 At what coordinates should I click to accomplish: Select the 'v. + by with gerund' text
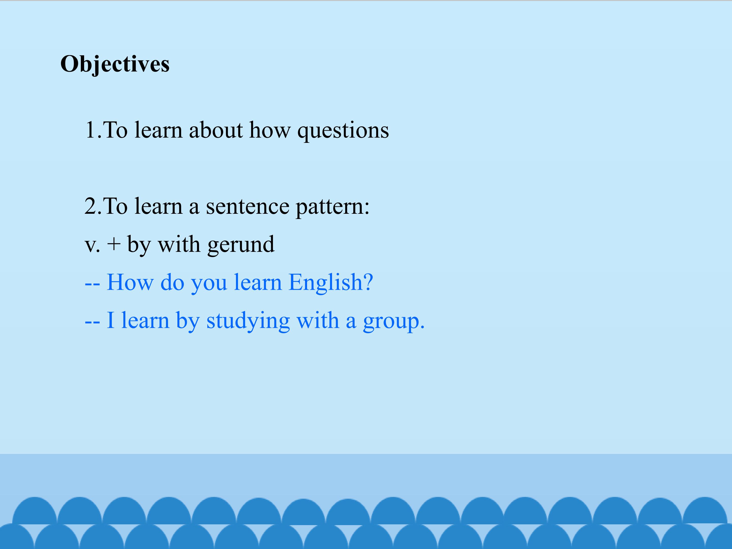(x=180, y=245)
